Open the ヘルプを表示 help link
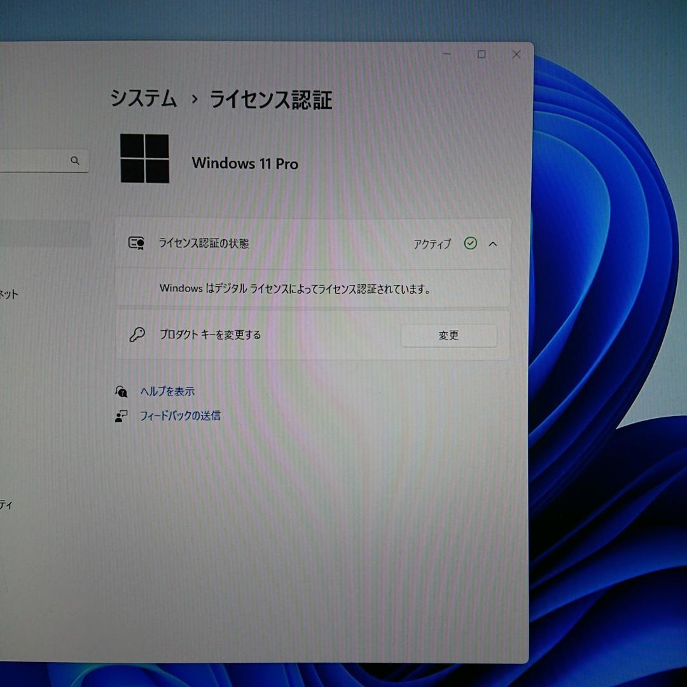Viewport: 687px width, 687px height. pyautogui.click(x=168, y=391)
